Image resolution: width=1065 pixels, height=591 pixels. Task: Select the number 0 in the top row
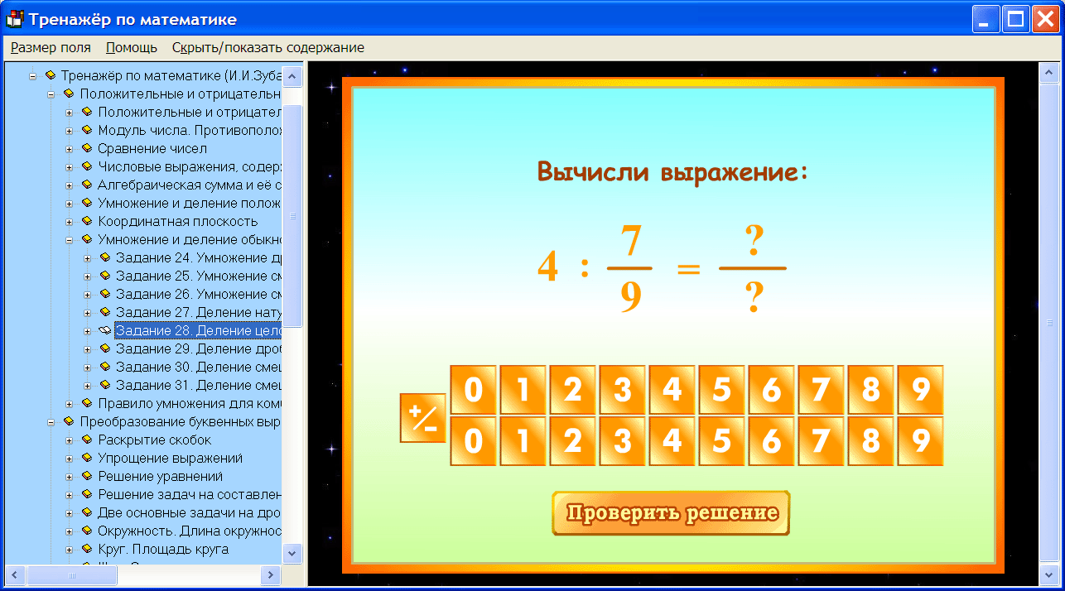473,389
